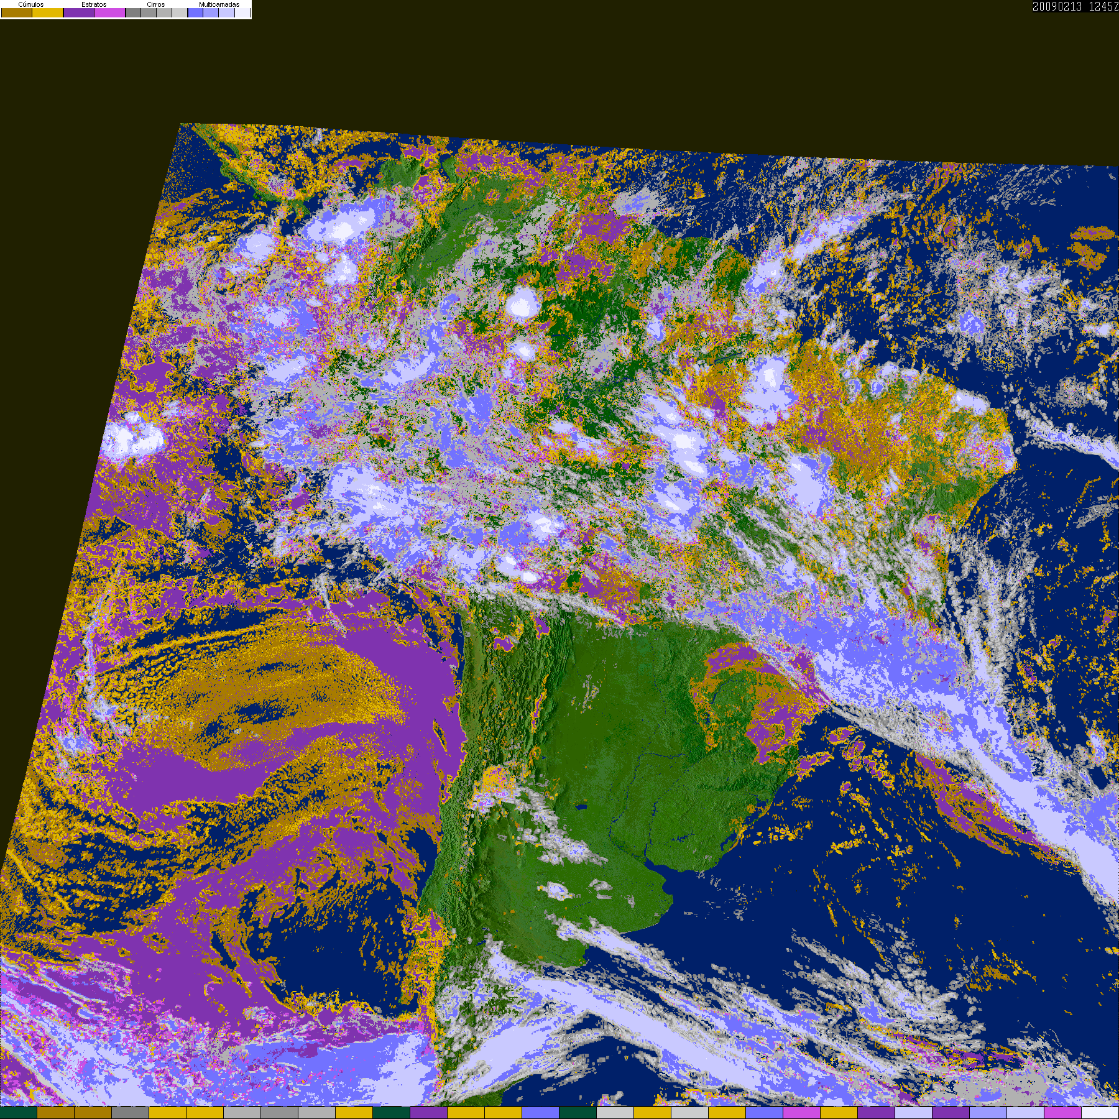Viewport: 1119px width, 1119px height.
Task: Pick the darkest blue Multicamadas legend swatch
Action: click(x=195, y=12)
